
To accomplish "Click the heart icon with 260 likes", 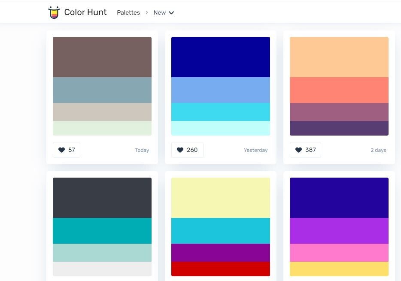I will pos(180,150).
